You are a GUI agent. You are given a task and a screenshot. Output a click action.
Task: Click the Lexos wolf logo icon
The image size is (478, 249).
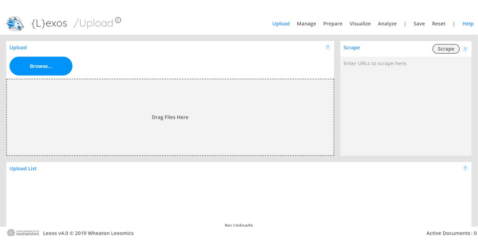tap(15, 24)
